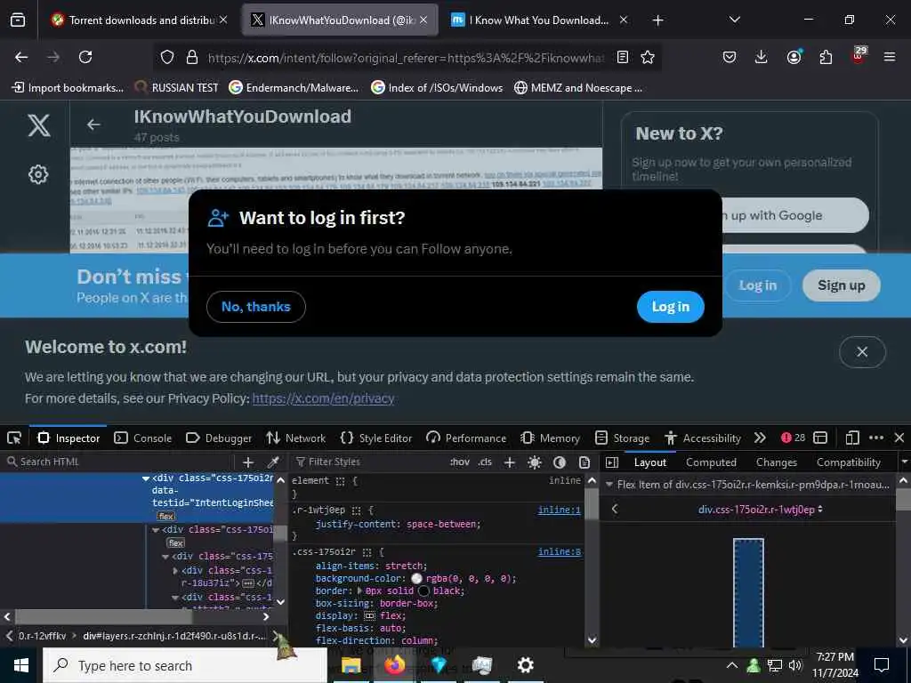Activate the element picker in DevTools
The height and width of the screenshot is (683, 911).
14,438
